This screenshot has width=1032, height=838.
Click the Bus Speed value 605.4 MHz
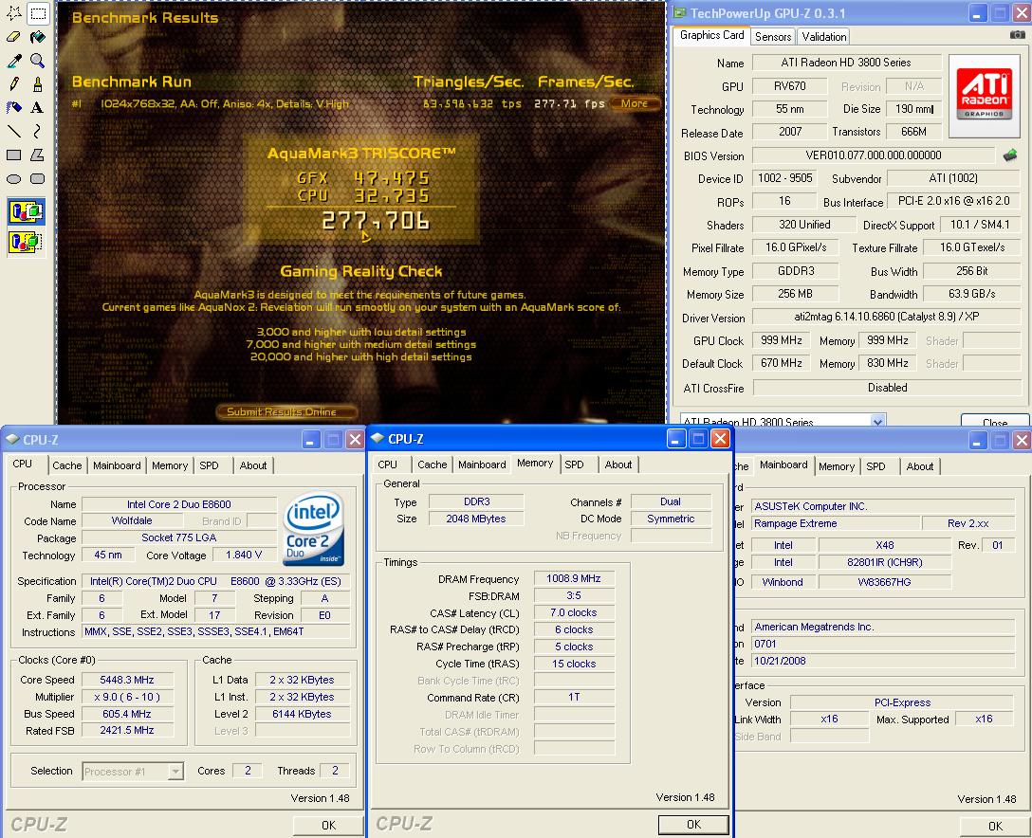(x=127, y=714)
